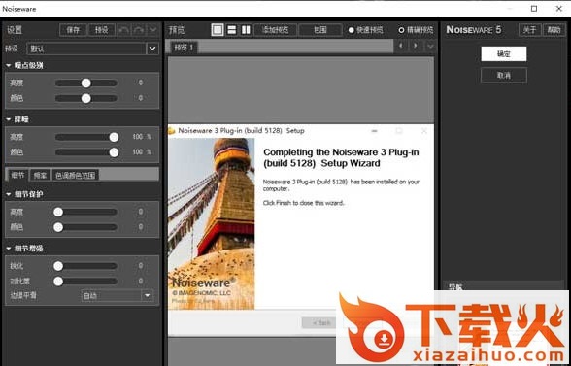Open the preview tabs list dropdown

[x=430, y=46]
